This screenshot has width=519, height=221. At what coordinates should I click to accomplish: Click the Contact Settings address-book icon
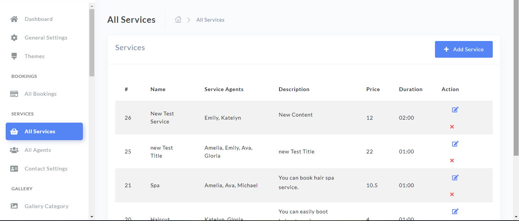tap(14, 168)
